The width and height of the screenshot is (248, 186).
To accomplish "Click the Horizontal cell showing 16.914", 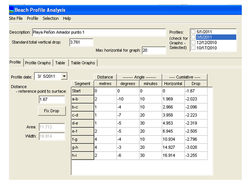I will (x=173, y=156).
